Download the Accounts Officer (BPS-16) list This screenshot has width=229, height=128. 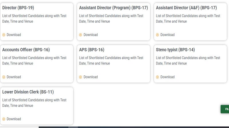(14, 77)
